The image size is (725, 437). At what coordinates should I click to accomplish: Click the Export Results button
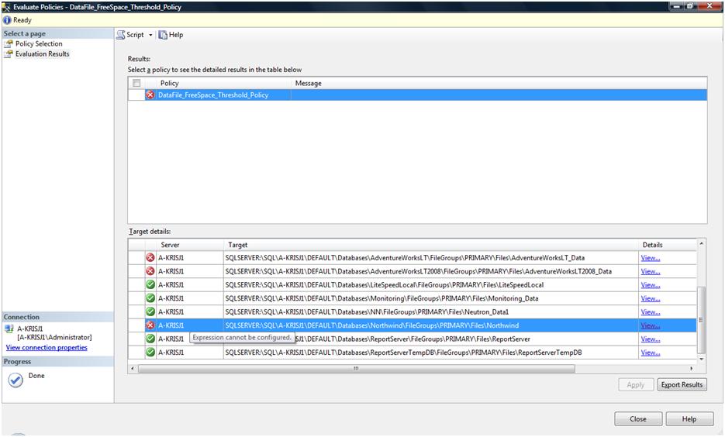pyautogui.click(x=682, y=384)
